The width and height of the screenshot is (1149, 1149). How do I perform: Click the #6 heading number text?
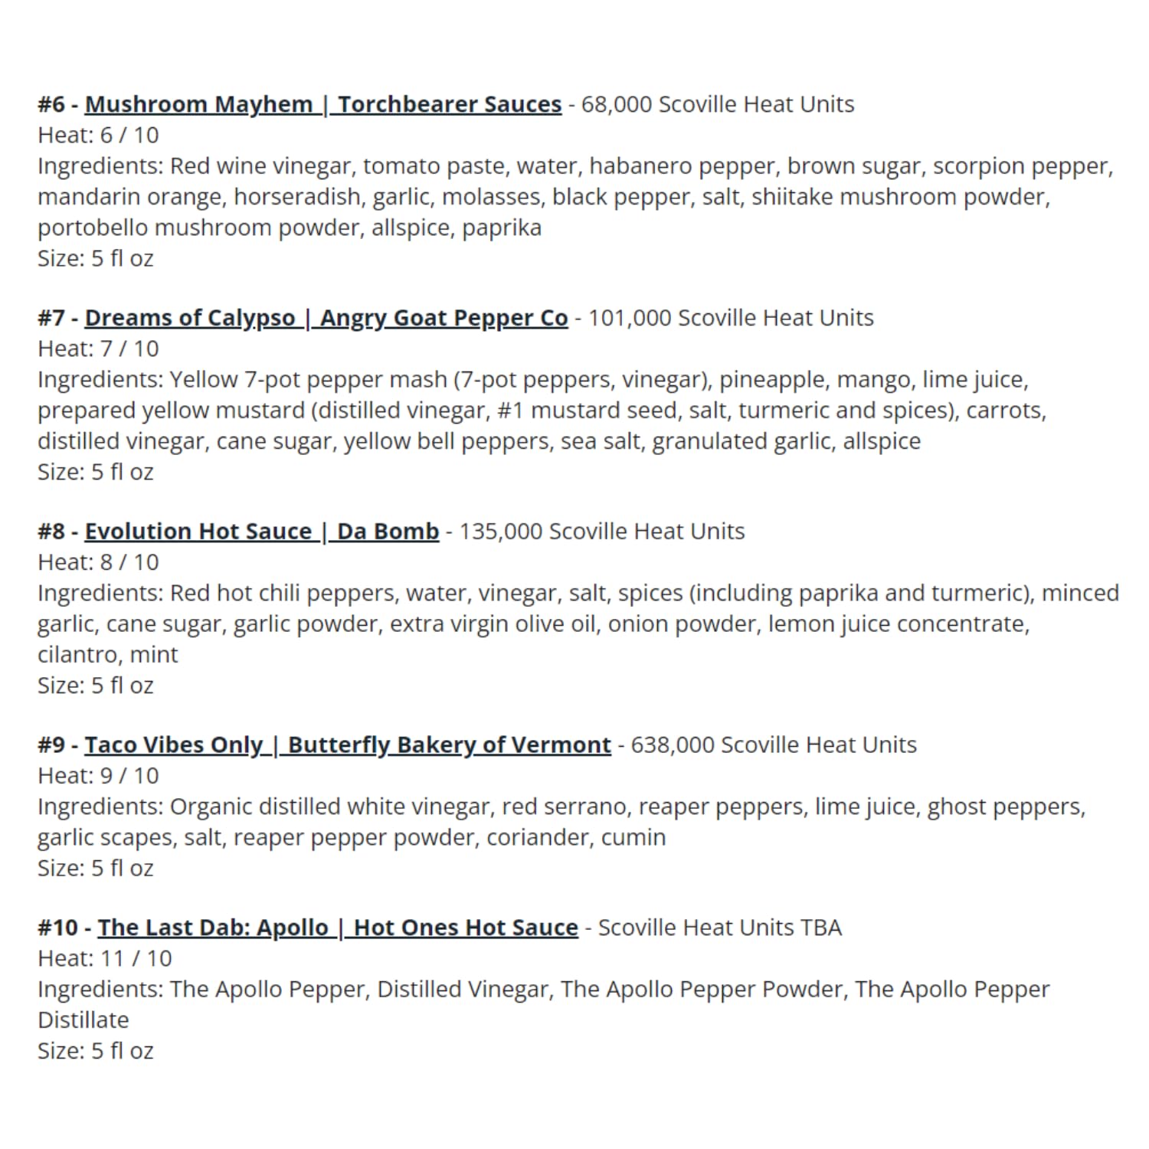[x=51, y=104]
